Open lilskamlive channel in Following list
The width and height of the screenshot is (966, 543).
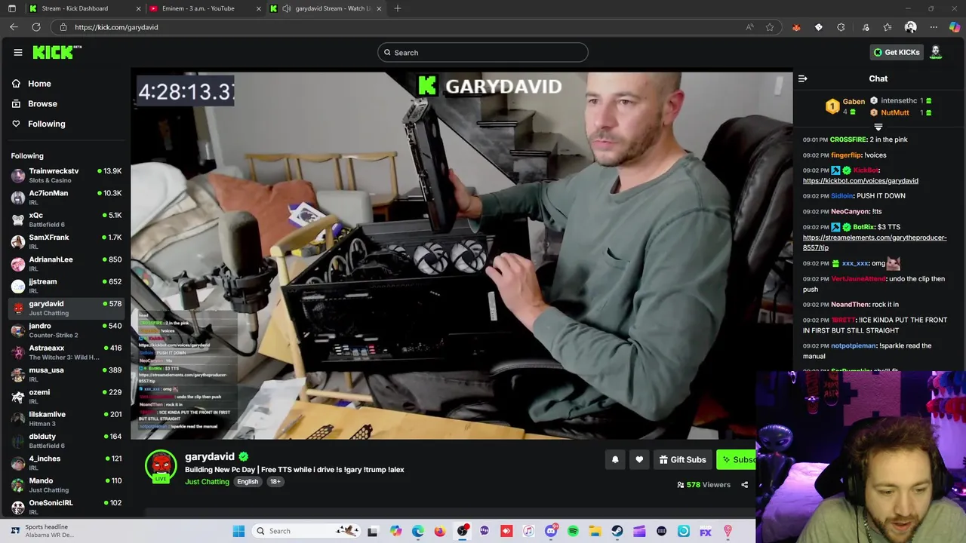(66, 419)
